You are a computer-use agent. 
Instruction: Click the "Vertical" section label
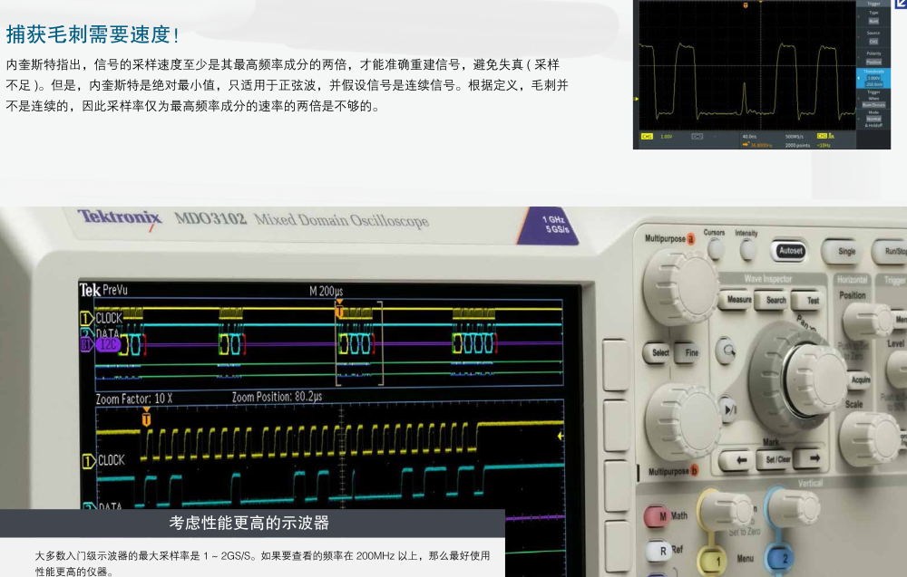810,483
